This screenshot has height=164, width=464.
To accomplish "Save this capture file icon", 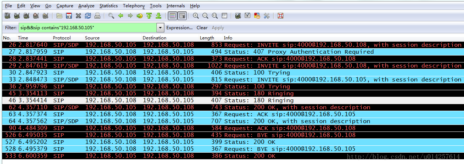I will click(x=69, y=16).
